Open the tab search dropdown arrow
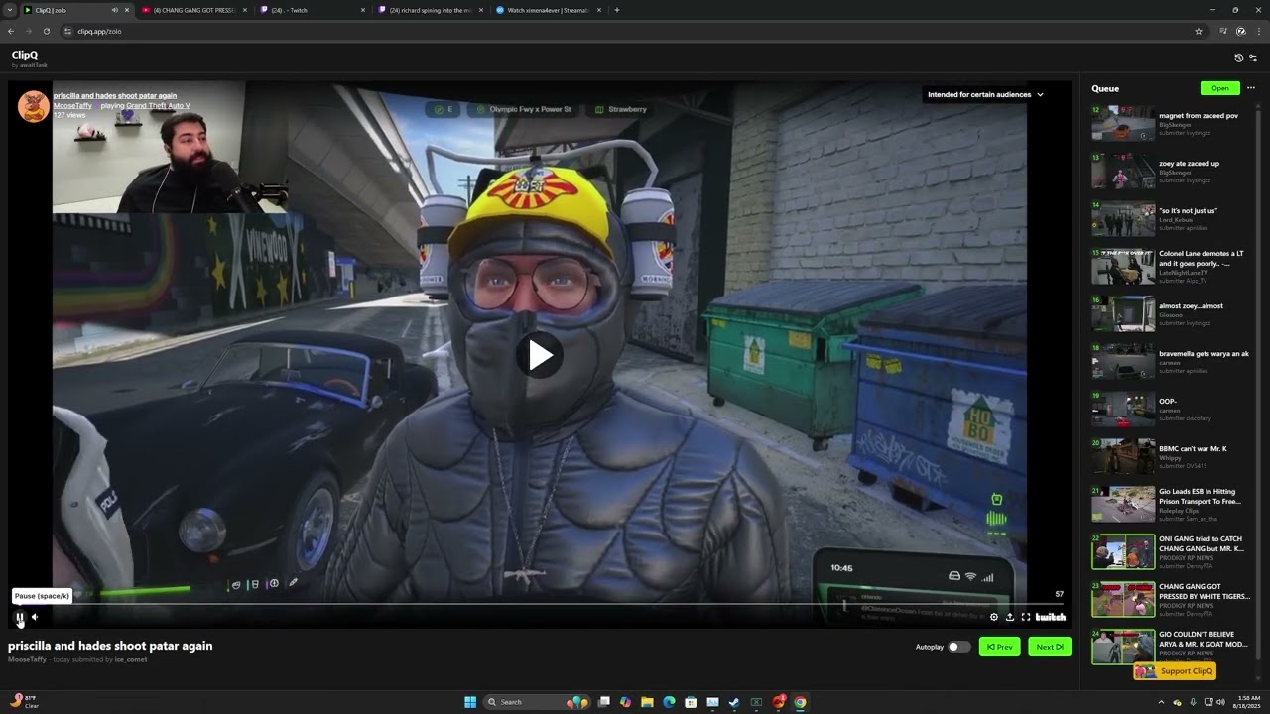Image resolution: width=1270 pixels, height=714 pixels. pyautogui.click(x=10, y=10)
